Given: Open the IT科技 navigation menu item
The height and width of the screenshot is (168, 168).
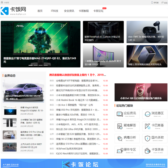Looking at the screenshot, I should (54, 11).
